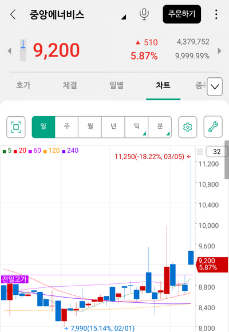Open fullscreen chart view icon
Viewport: 229px width, 332px height.
pos(16,127)
